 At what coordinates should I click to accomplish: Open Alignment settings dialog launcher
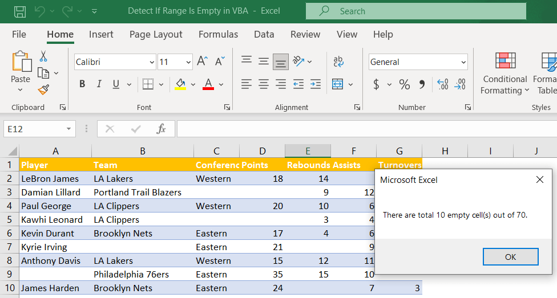357,107
